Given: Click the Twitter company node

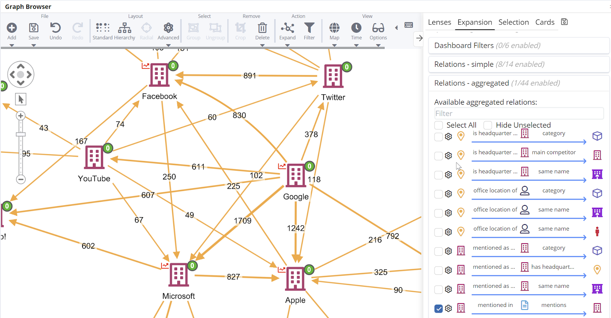Looking at the screenshot, I should 333,76.
